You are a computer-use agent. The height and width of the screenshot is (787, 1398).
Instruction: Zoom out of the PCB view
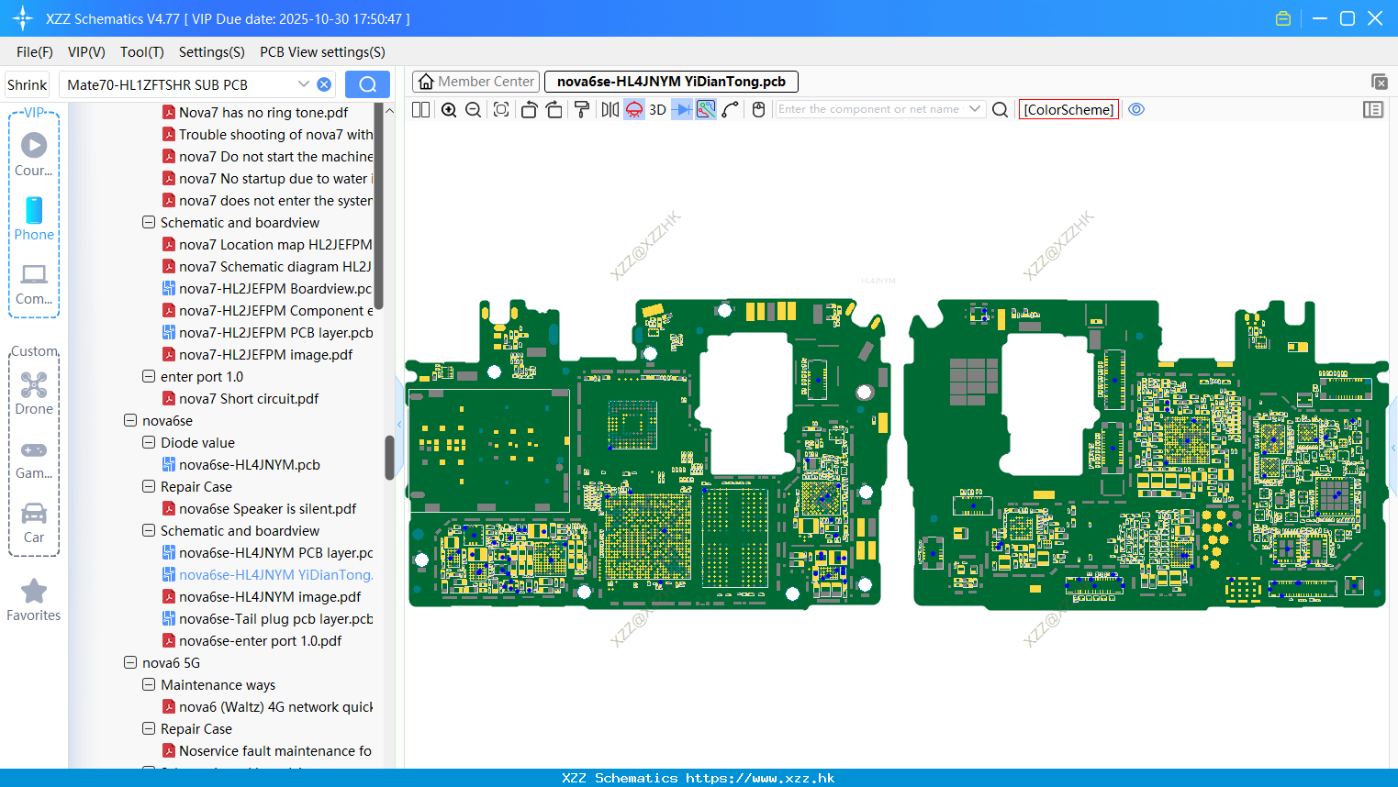click(x=474, y=109)
